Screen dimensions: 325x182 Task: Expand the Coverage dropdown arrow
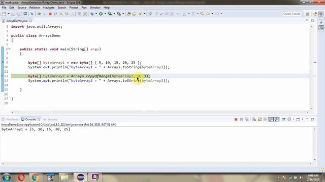(x=114, y=14)
